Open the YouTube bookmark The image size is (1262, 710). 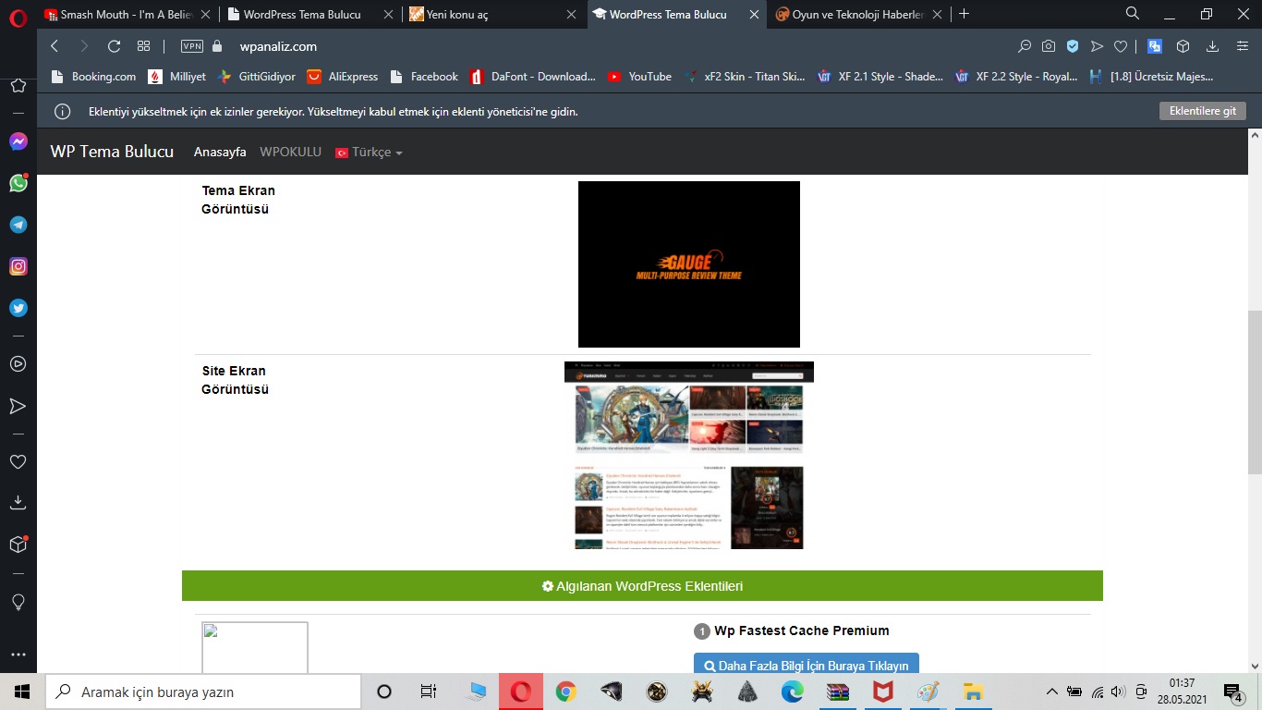pyautogui.click(x=639, y=77)
